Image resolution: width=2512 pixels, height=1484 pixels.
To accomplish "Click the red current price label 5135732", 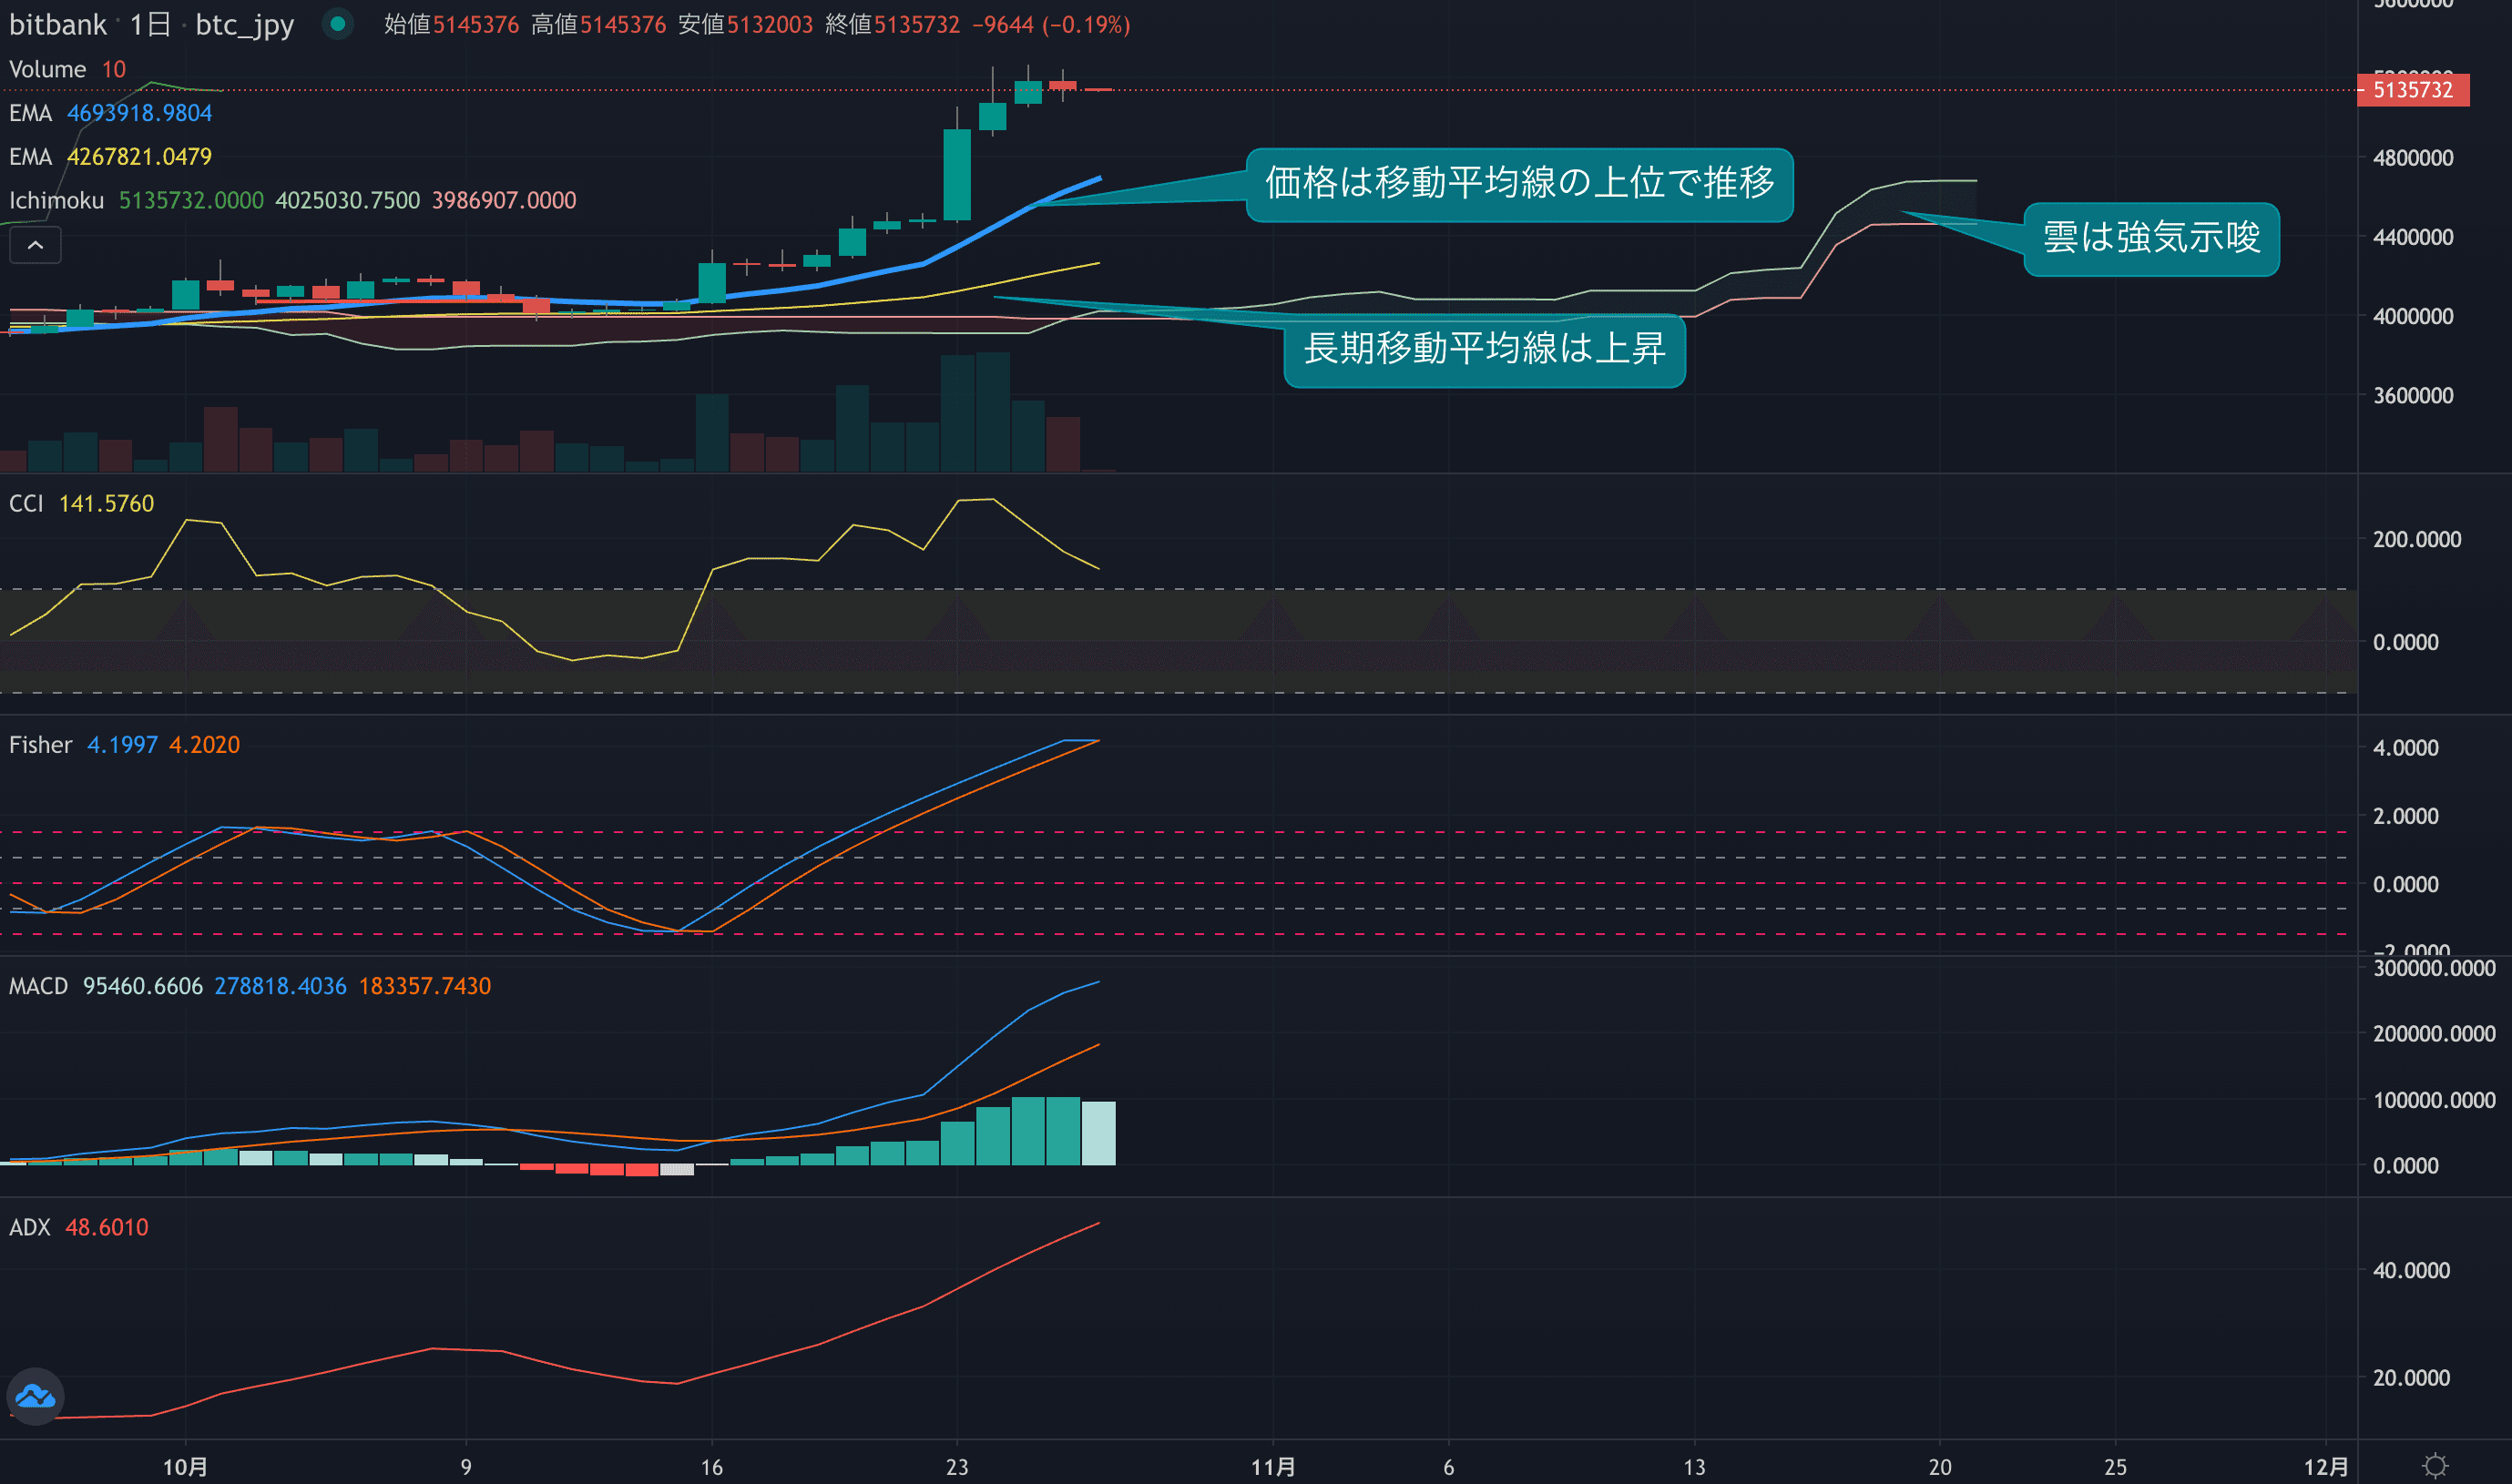I will click(x=2412, y=90).
